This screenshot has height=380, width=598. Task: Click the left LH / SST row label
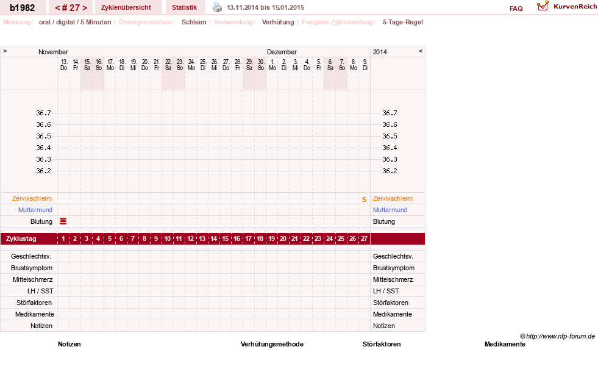point(40,291)
